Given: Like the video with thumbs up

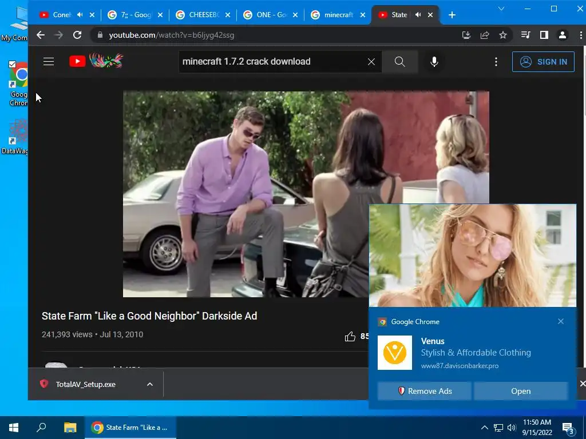Looking at the screenshot, I should [350, 336].
